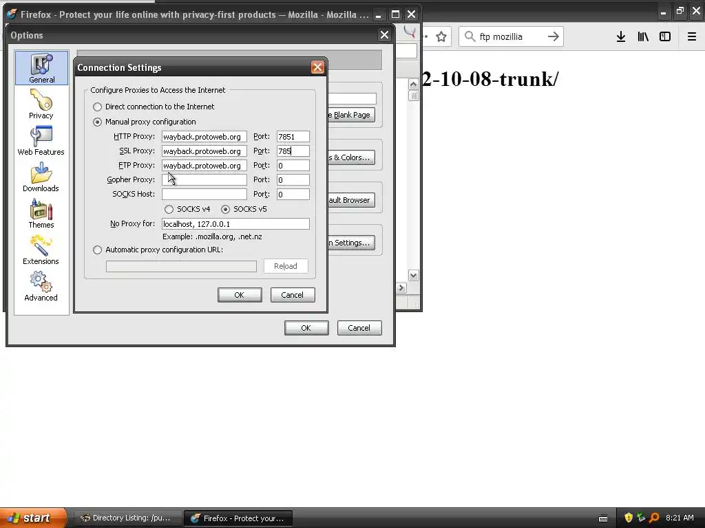The width and height of the screenshot is (705, 528).
Task: Cancel the Connection Settings dialog
Action: click(293, 295)
